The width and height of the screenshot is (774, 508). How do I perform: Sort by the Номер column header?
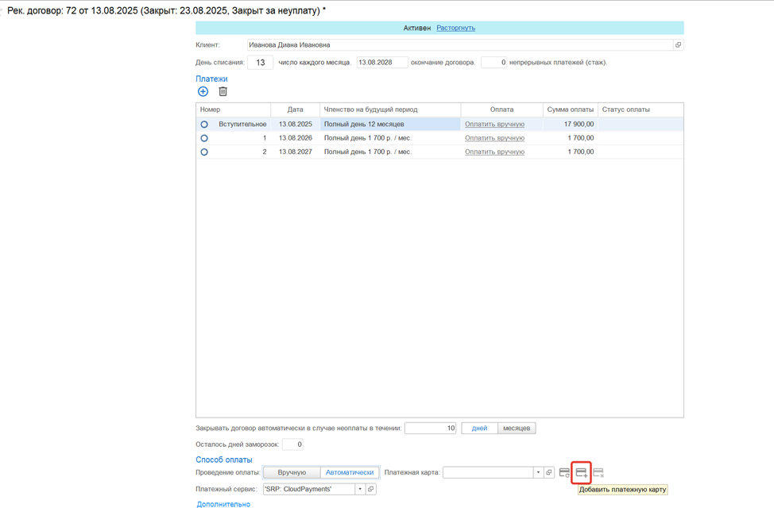(x=233, y=110)
